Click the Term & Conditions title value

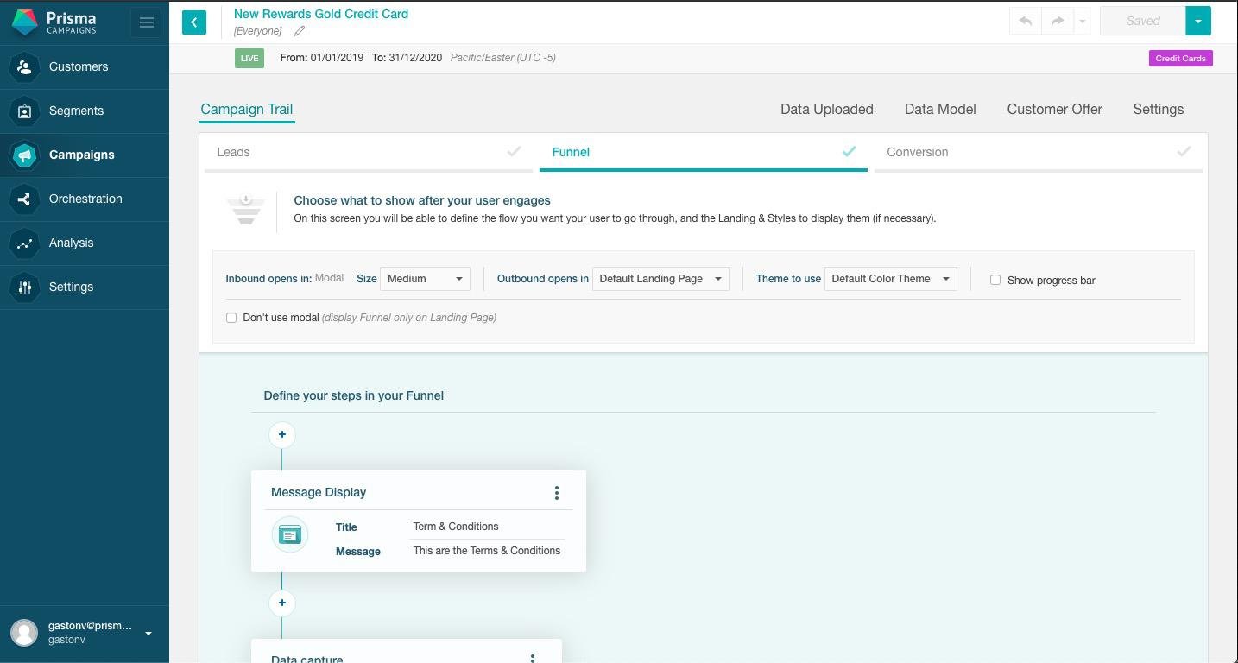point(456,527)
